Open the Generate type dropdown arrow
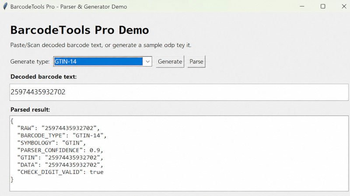Screen dimensions: 350x196 147,61
